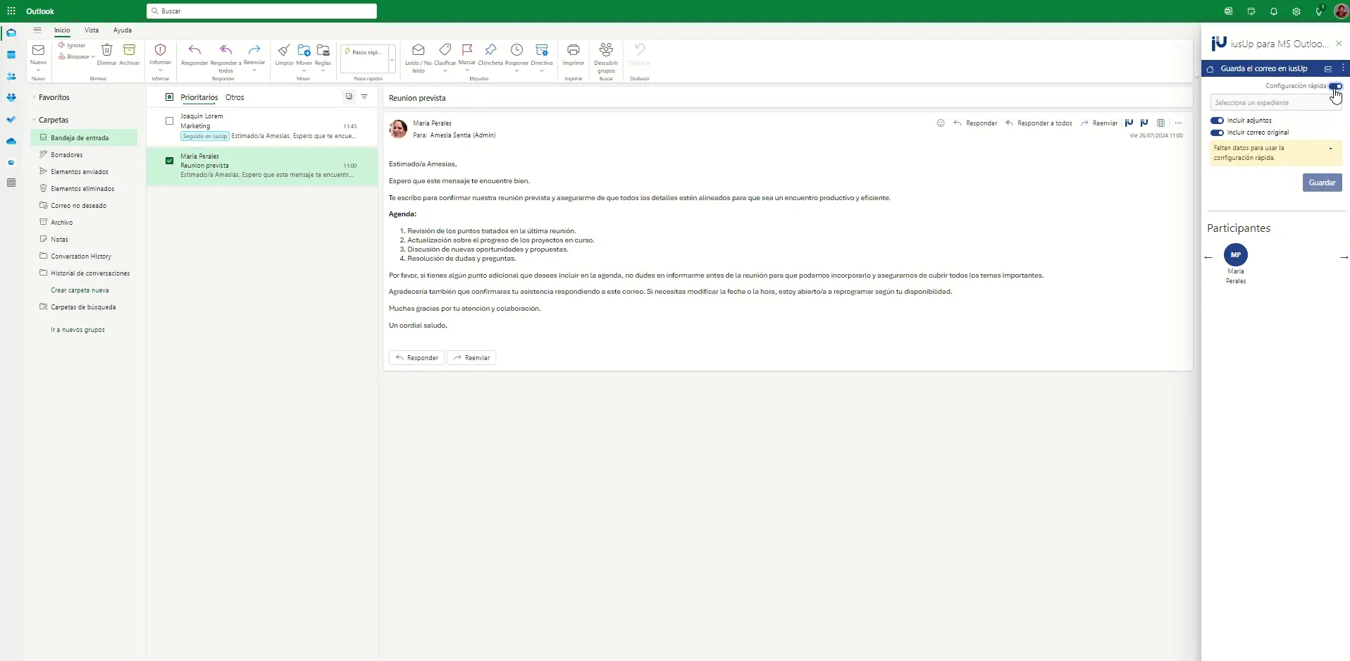
Task: Switch to the Vista ribbon tab
Action: point(92,30)
